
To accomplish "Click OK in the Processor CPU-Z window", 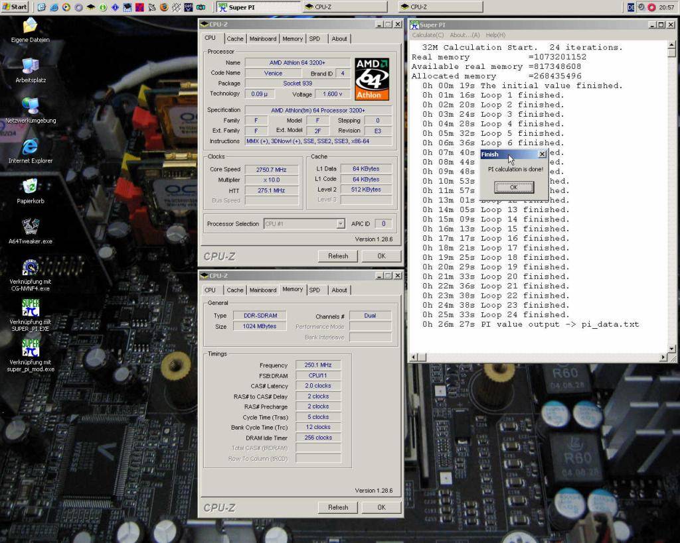I will click(x=381, y=256).
